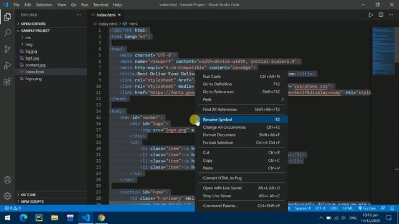
Task: Choose Format Selection
Action: (x=241, y=142)
